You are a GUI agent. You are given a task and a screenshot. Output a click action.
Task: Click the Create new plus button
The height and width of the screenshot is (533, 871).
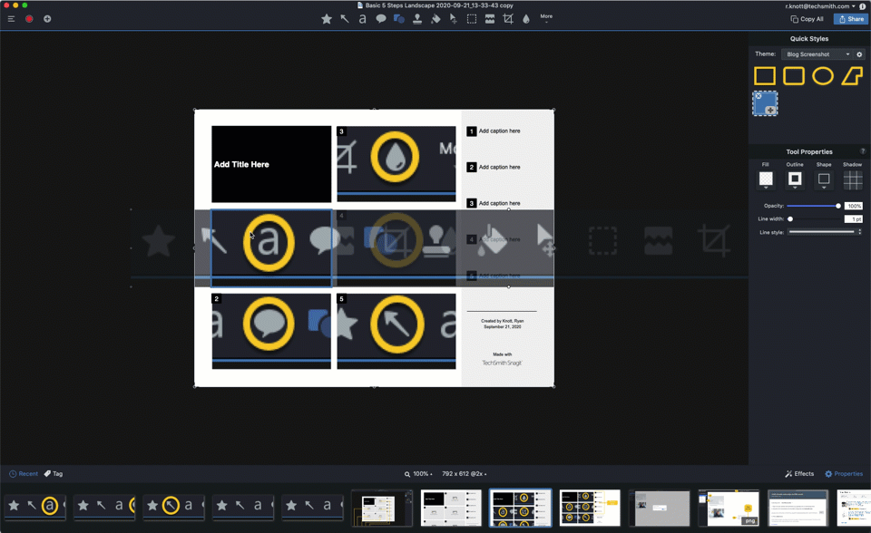coord(47,19)
